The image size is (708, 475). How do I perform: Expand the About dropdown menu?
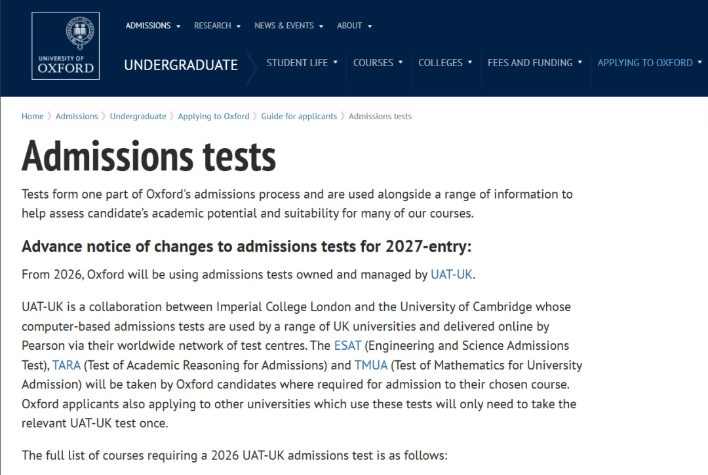tap(354, 26)
